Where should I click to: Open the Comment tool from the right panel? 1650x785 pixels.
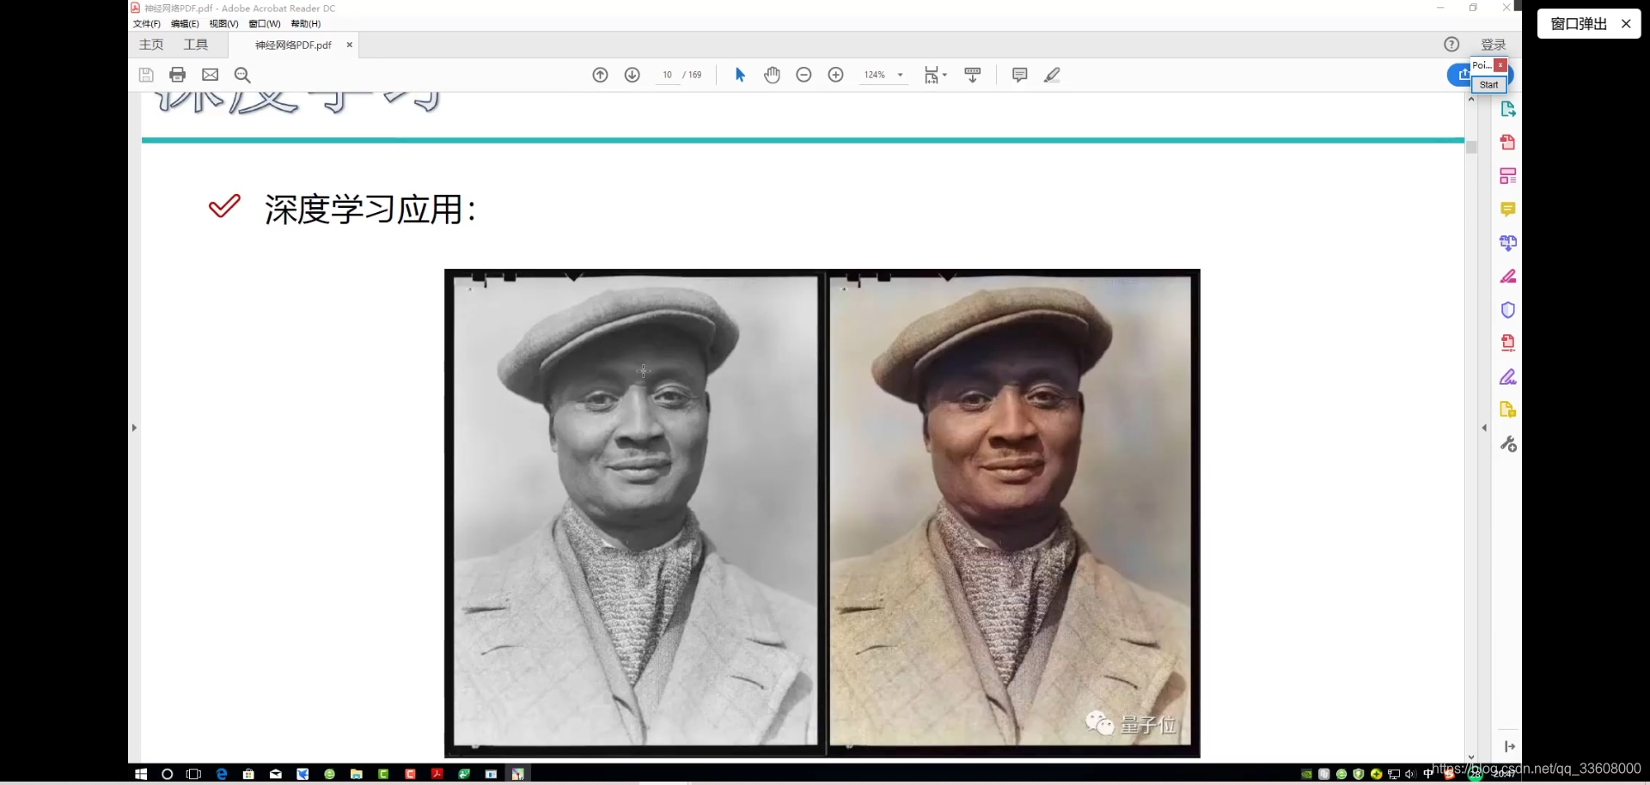(x=1508, y=209)
